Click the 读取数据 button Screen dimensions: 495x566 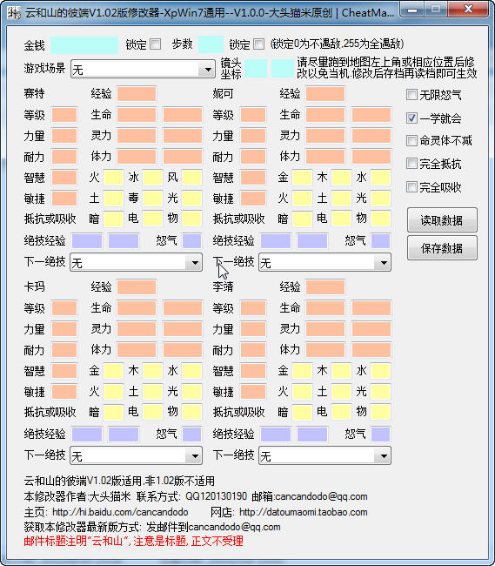click(442, 219)
